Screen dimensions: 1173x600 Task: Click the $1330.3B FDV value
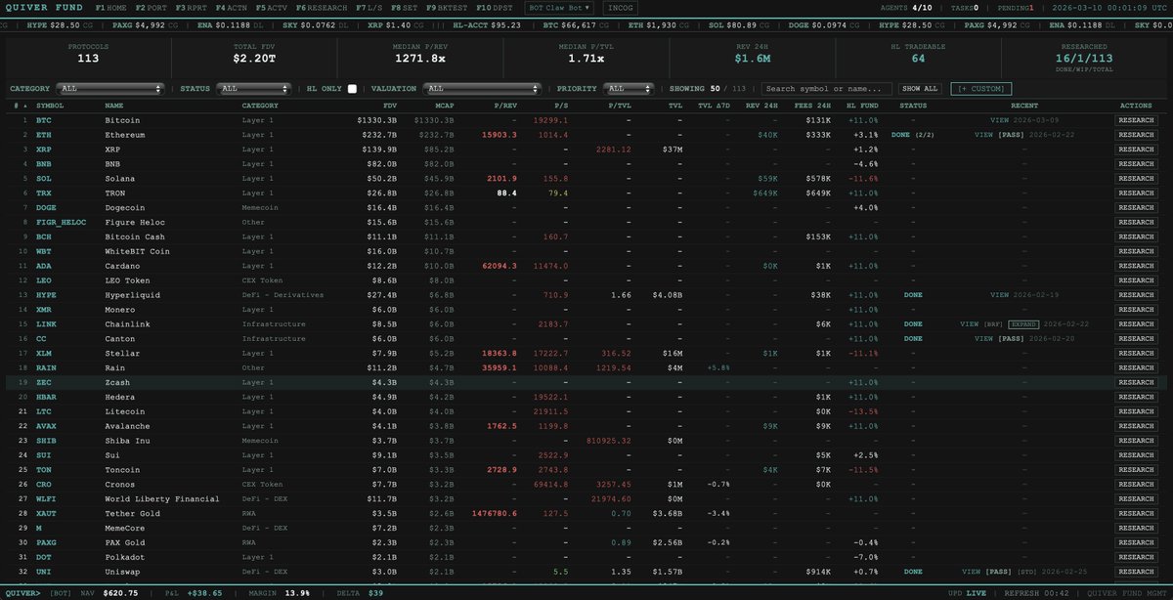click(377, 120)
